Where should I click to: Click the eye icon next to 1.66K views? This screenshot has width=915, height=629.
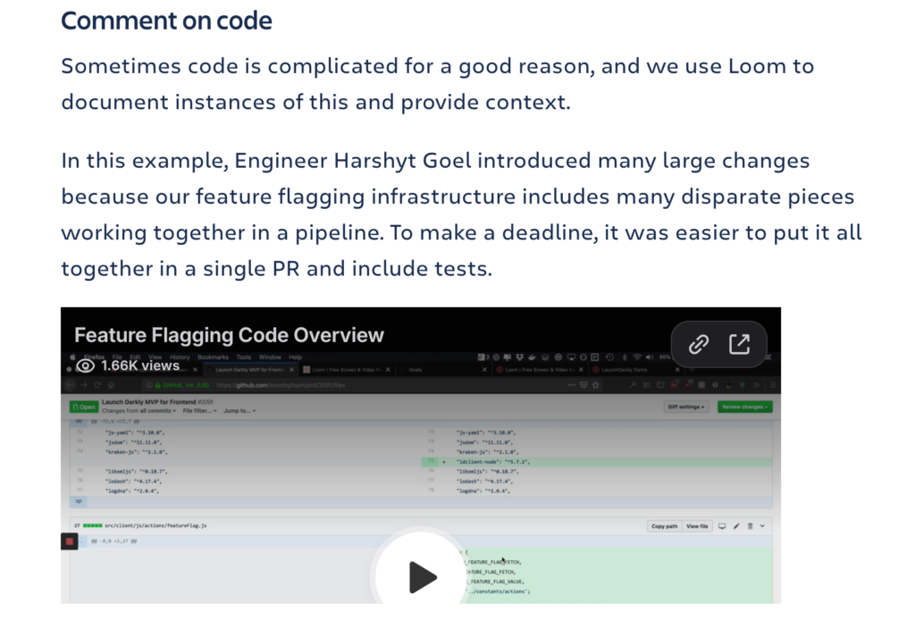point(87,366)
